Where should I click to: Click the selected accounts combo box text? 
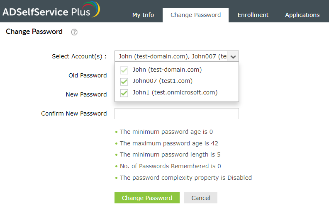172,57
